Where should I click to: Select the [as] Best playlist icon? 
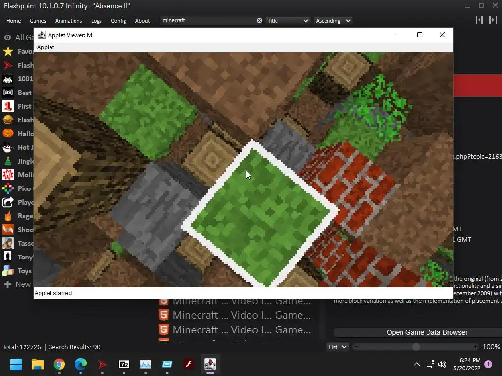point(8,93)
